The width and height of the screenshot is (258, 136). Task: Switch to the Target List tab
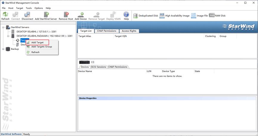pos(86,31)
